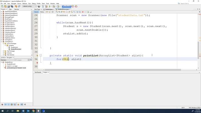Select MapReduceDemo project in tree

pos(10,38)
